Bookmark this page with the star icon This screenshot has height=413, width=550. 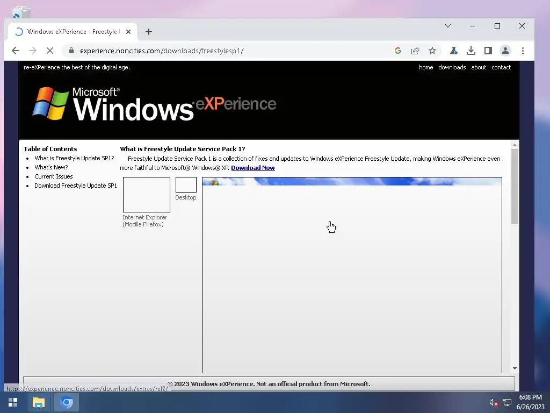tap(432, 51)
